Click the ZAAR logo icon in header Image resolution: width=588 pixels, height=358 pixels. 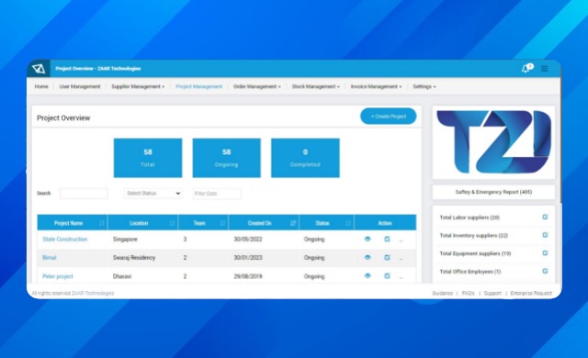(39, 69)
